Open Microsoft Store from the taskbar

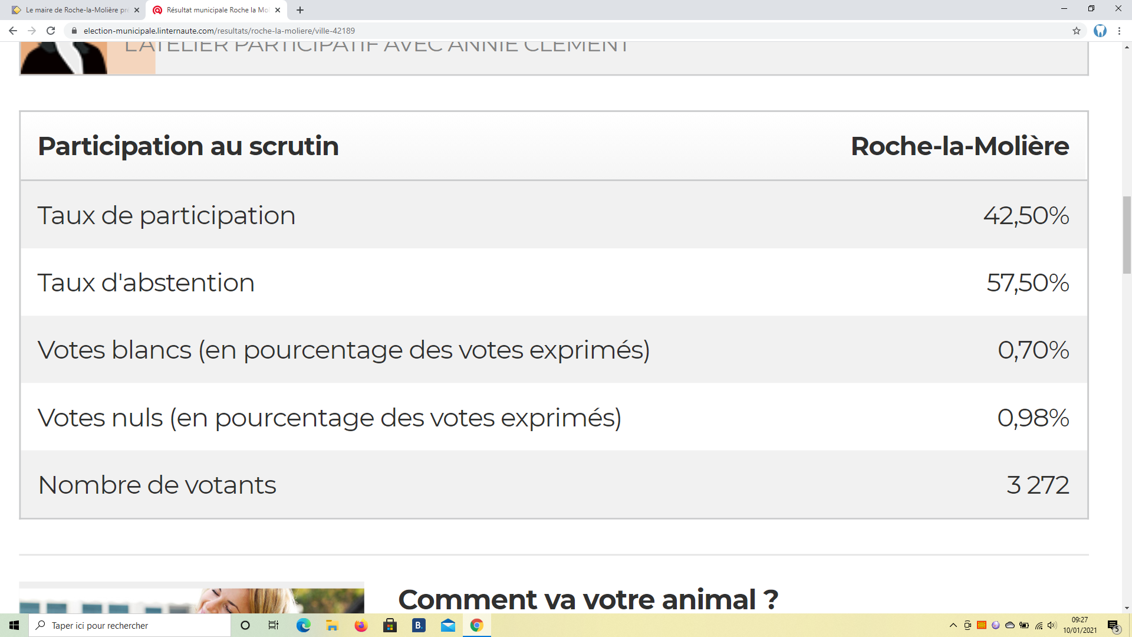[390, 625]
